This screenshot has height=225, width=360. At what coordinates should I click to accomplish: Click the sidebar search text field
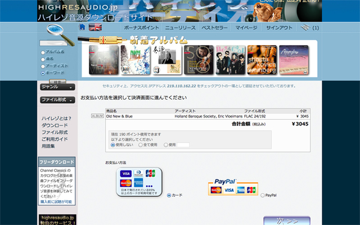(53, 43)
